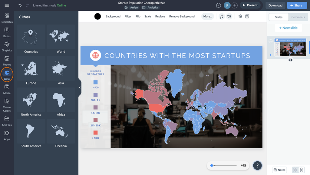Switch to the Comments tab
Image resolution: width=310 pixels, height=175 pixels.
tap(298, 17)
